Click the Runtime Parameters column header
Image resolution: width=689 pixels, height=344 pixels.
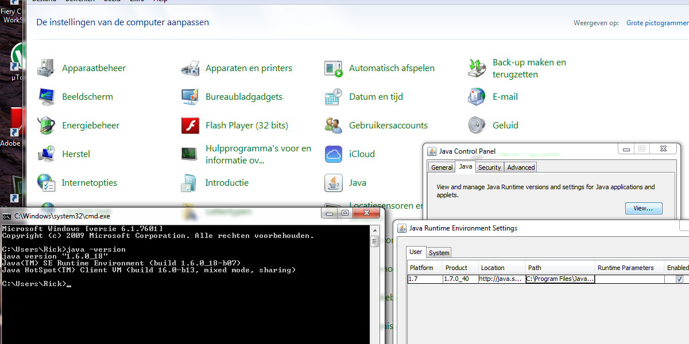click(629, 268)
